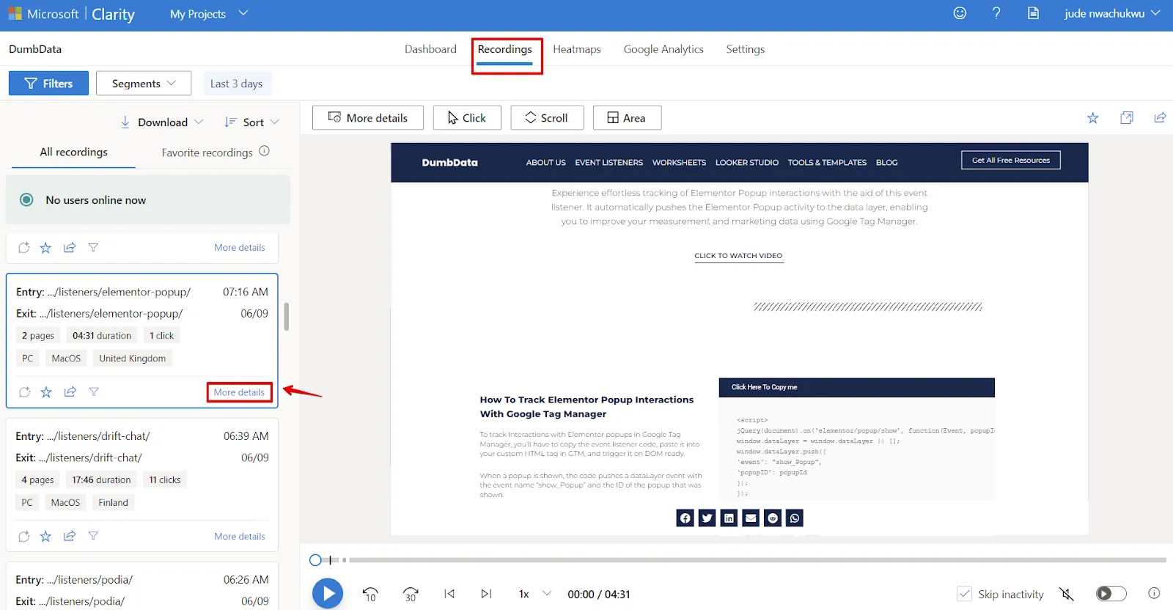1173x610 pixels.
Task: Click Microsoft Clarity logo
Action: pyautogui.click(x=72, y=14)
